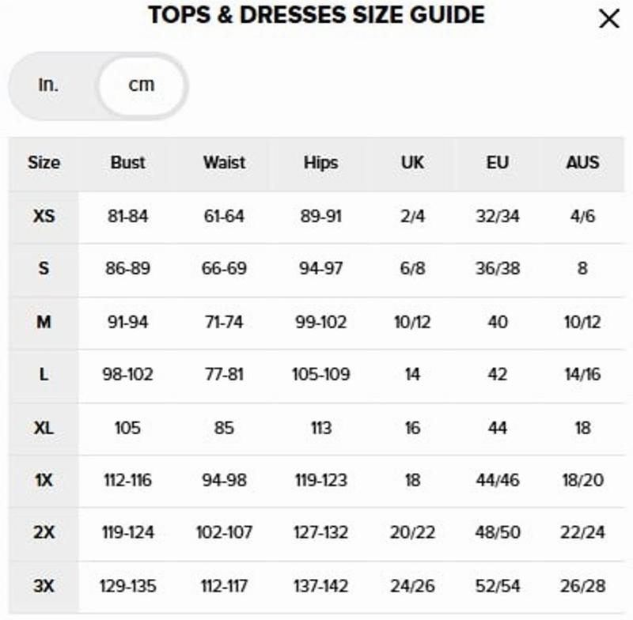
Task: Select the cm unit option
Action: [142, 85]
